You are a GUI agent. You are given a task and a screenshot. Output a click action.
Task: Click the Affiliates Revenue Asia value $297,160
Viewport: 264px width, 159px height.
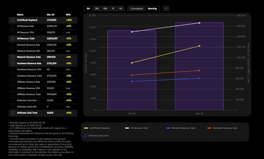point(51,82)
